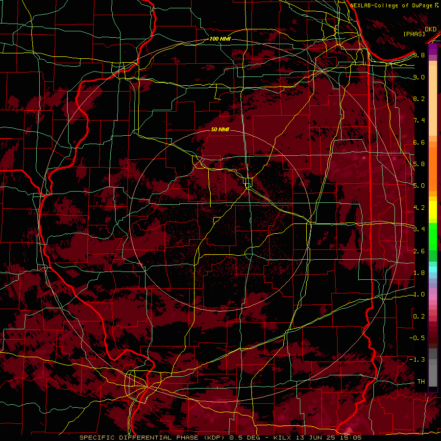Click the 0.5 DEG elevation text
Viewport: 441px width, 441px height.
point(245,438)
